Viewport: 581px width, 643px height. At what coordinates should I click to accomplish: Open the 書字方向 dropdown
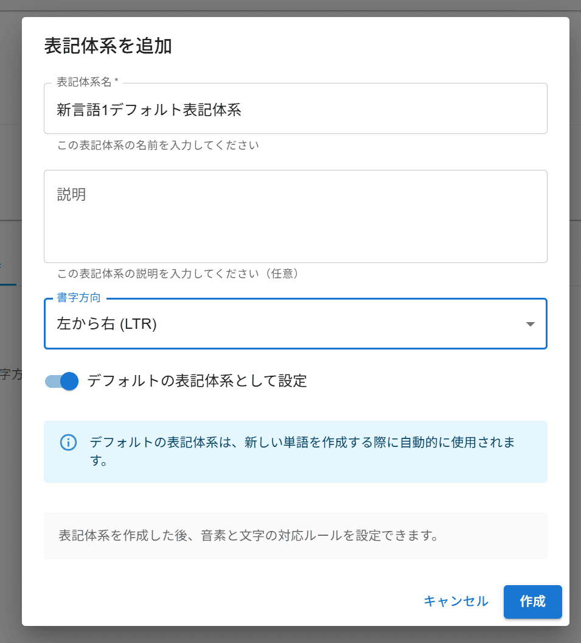tap(286, 324)
